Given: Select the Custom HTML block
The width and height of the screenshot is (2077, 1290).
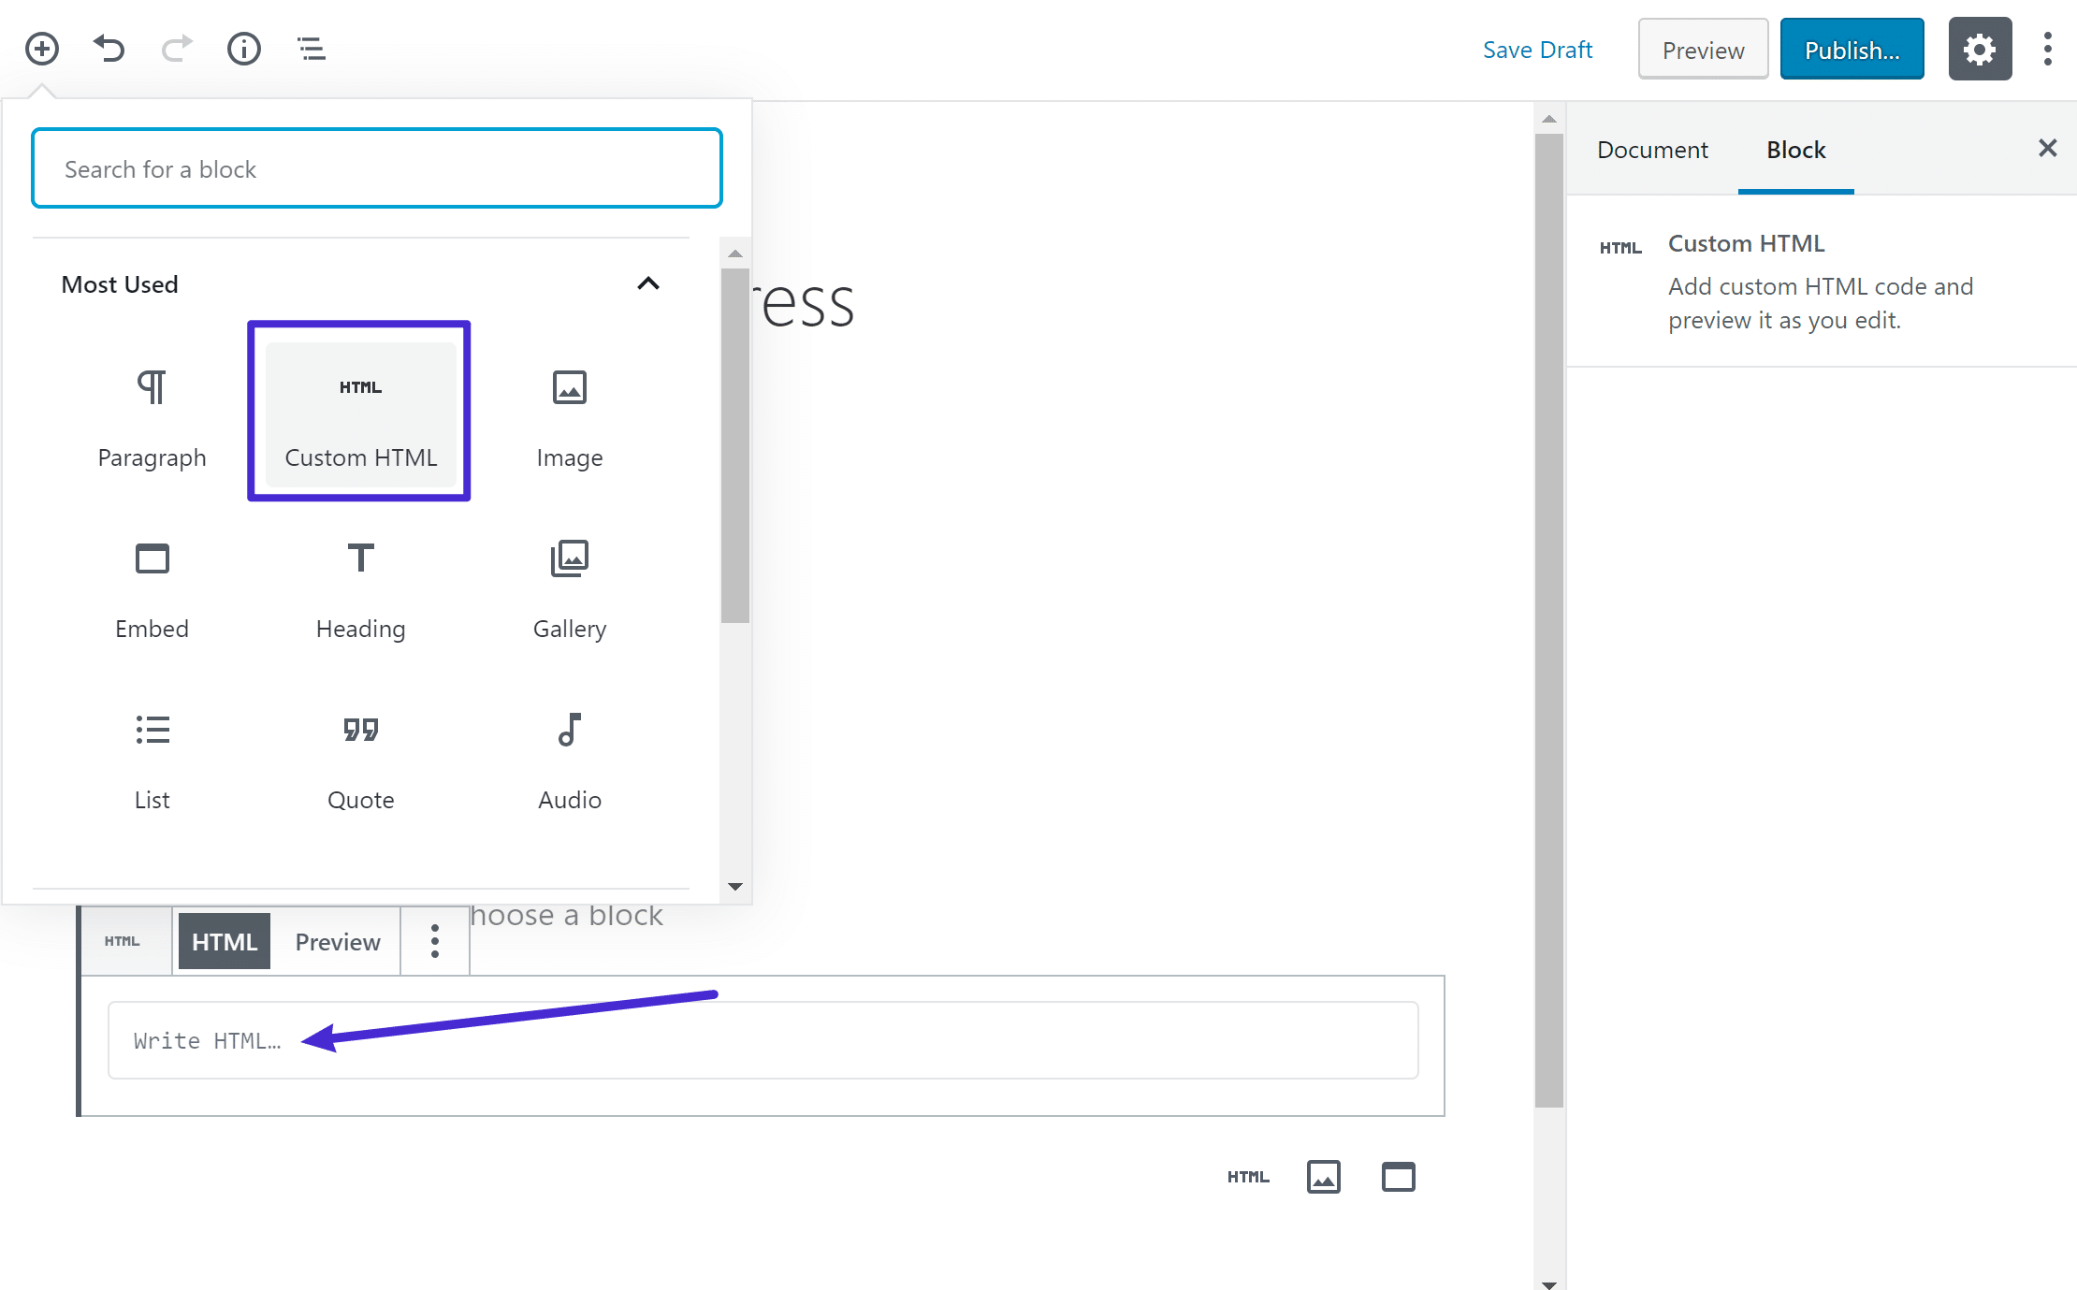Looking at the screenshot, I should [x=359, y=409].
